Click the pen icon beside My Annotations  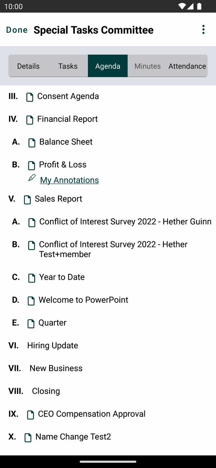click(x=32, y=178)
